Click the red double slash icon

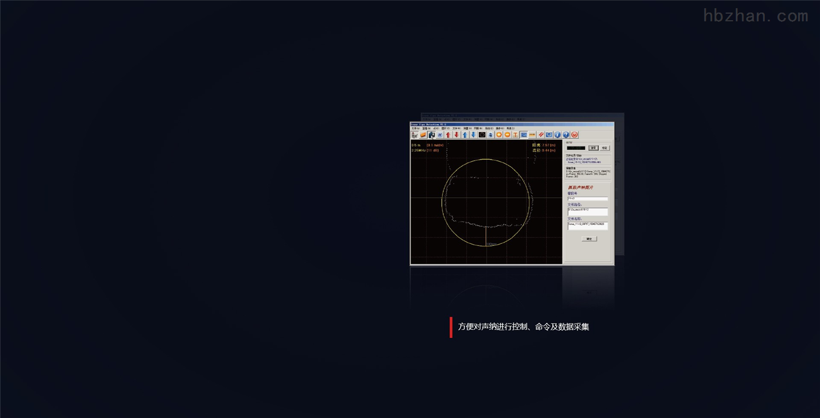541,135
